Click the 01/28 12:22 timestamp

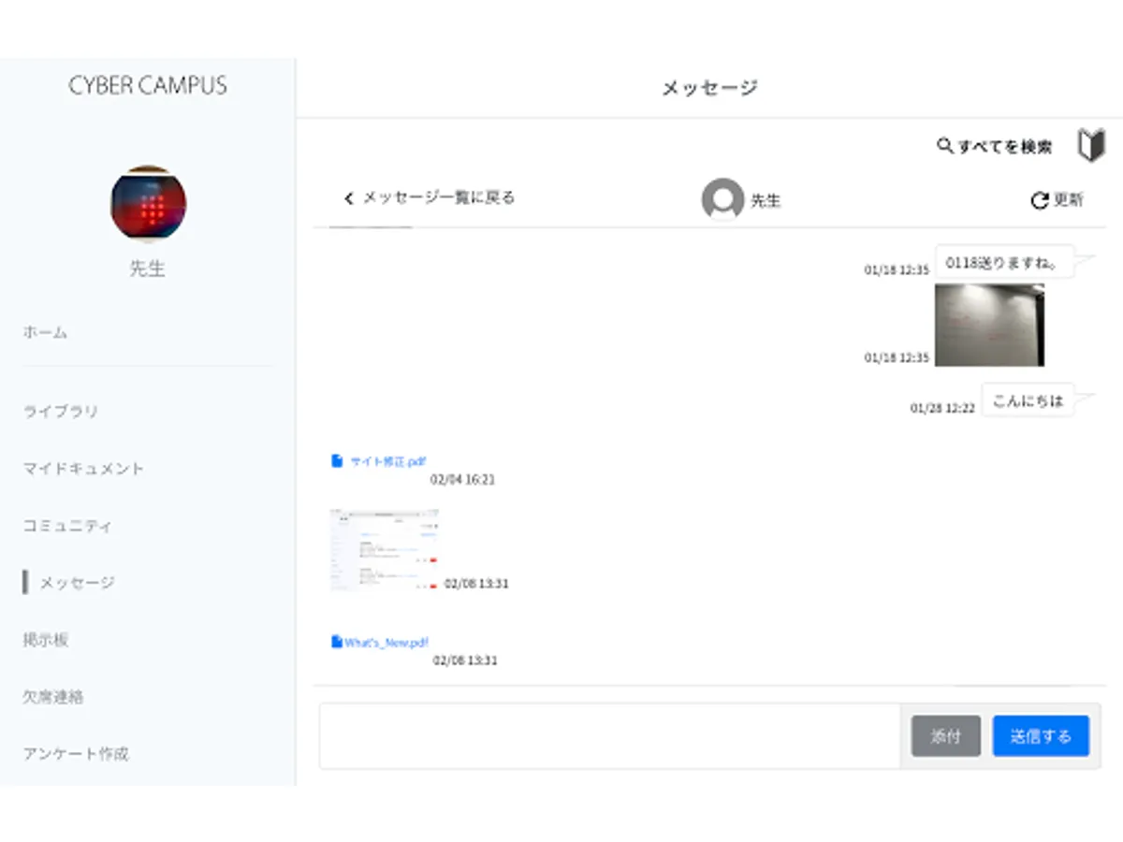click(942, 409)
